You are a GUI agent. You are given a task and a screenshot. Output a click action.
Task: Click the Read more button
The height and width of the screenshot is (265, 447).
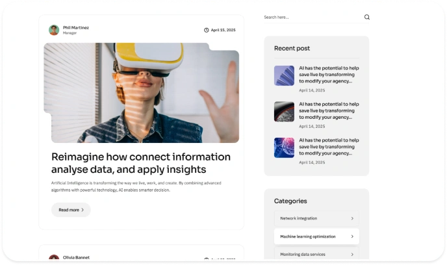(x=71, y=210)
